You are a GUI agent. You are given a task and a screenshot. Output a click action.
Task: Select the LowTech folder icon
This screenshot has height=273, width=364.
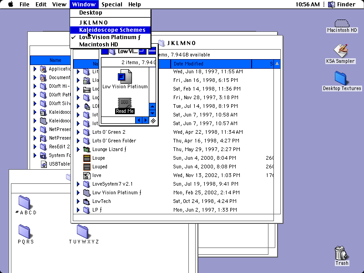[86, 201]
